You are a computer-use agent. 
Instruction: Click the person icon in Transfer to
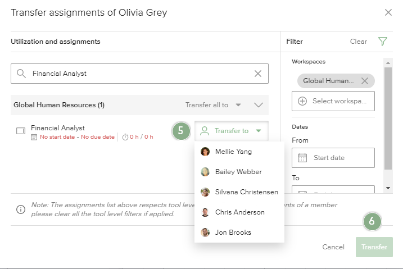[205, 131]
